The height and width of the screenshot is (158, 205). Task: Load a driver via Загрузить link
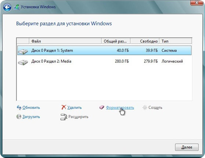pyautogui.click(x=31, y=117)
